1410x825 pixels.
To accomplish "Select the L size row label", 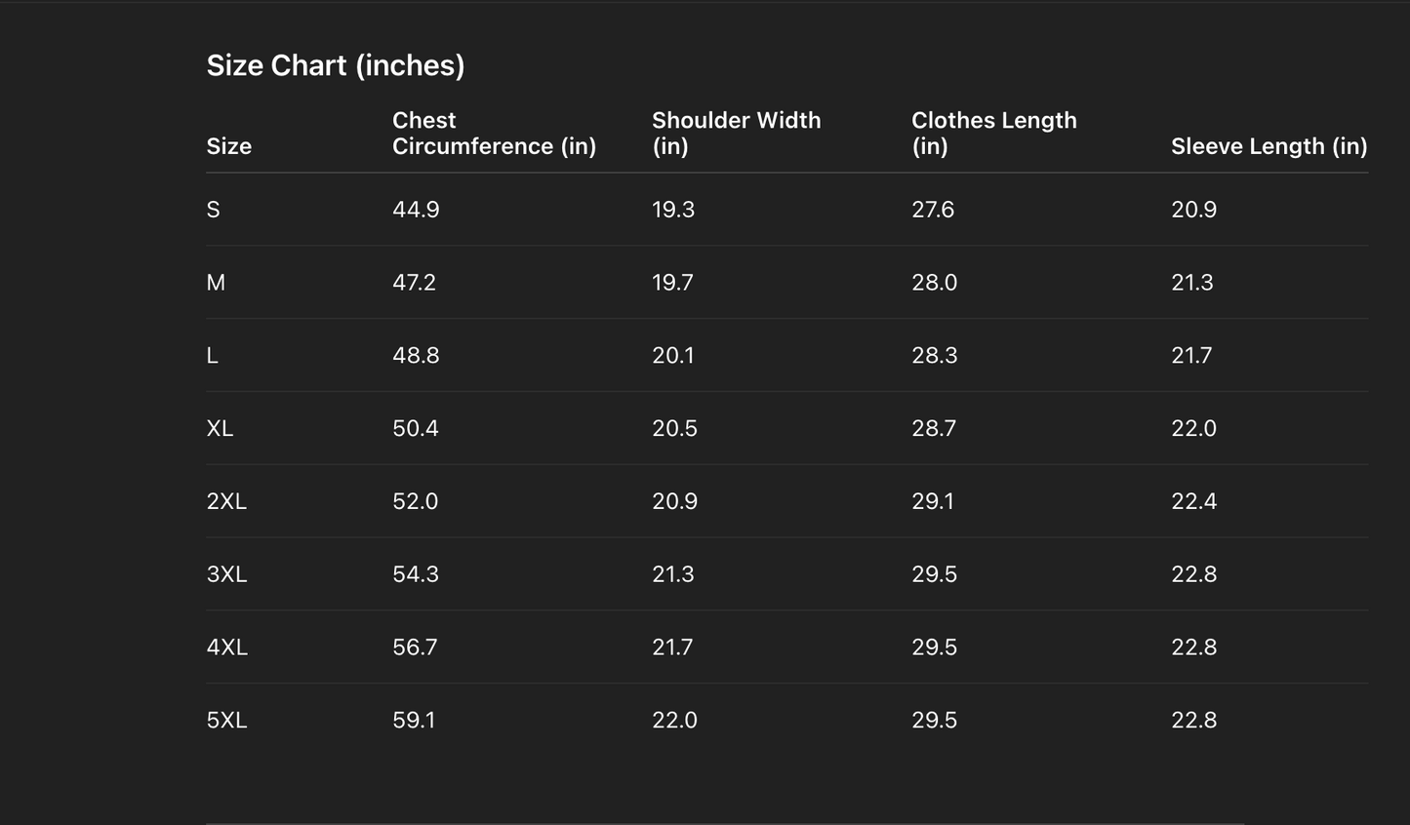I will coord(213,356).
